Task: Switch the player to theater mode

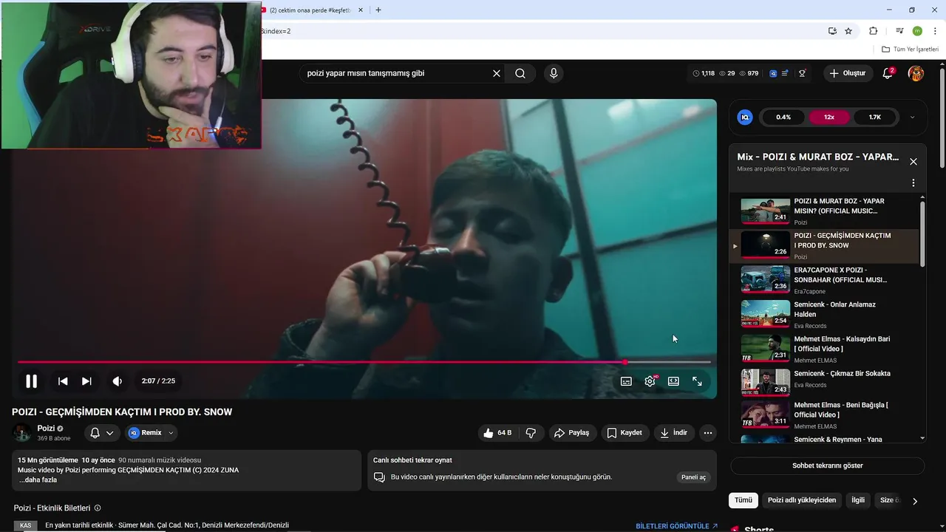Action: pos(673,381)
